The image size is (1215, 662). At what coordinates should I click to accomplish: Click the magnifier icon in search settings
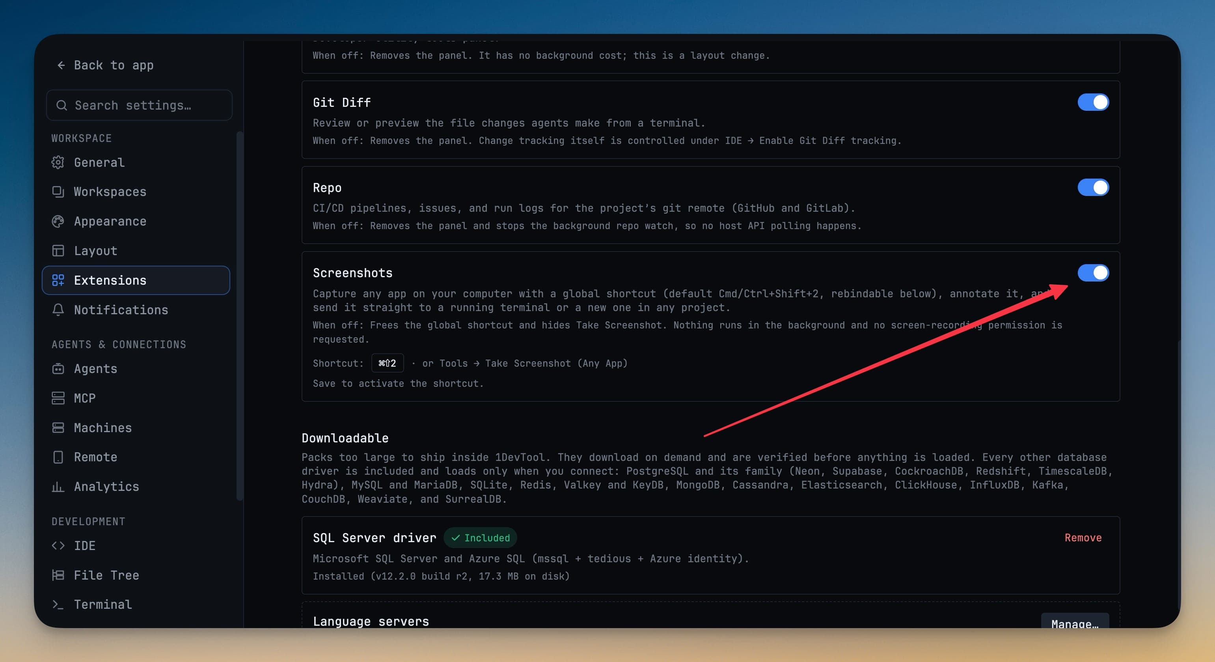coord(62,105)
